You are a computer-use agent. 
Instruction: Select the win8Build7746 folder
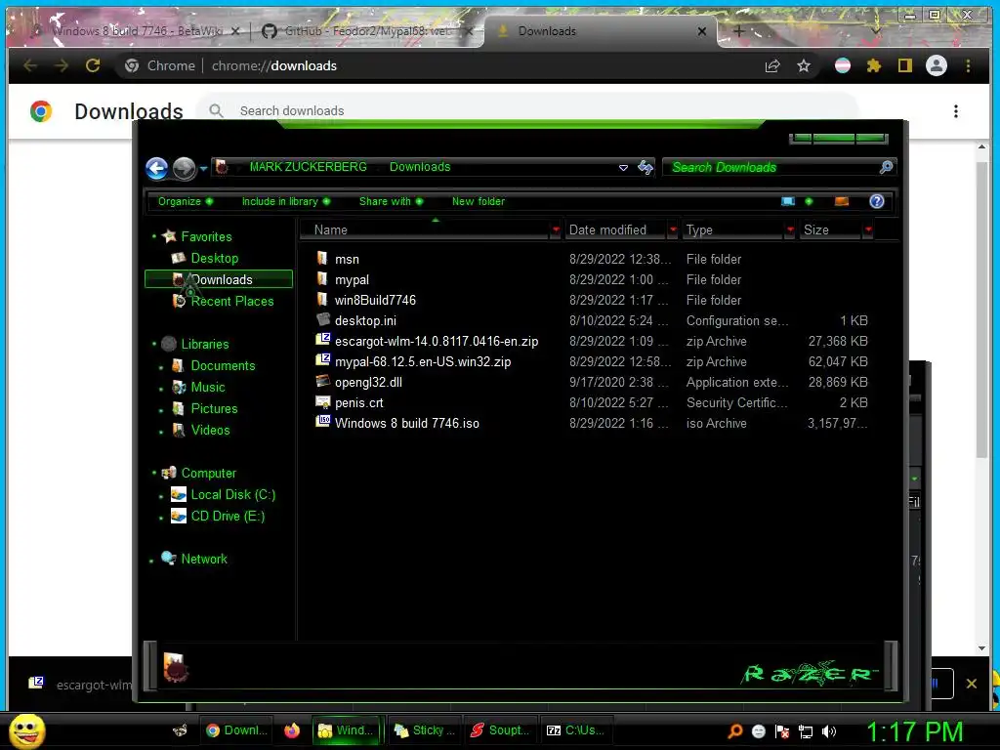coord(375,300)
